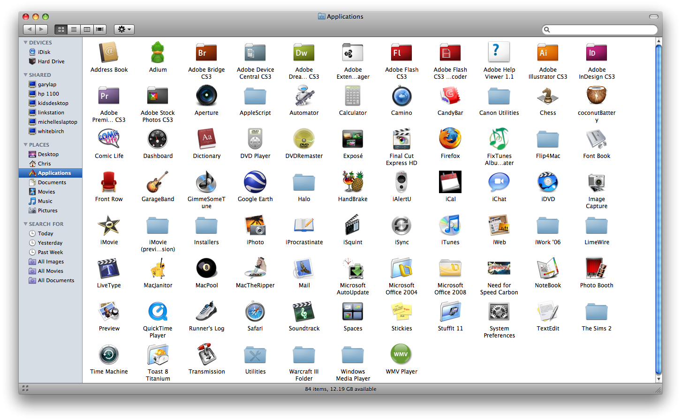Select the MacPool 8-ball icon

(206, 268)
